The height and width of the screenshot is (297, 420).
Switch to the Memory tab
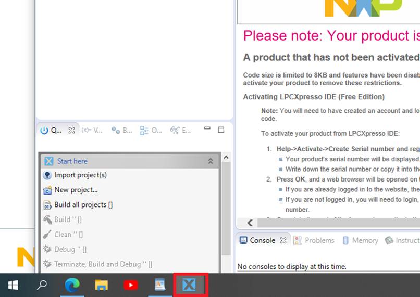coord(360,240)
